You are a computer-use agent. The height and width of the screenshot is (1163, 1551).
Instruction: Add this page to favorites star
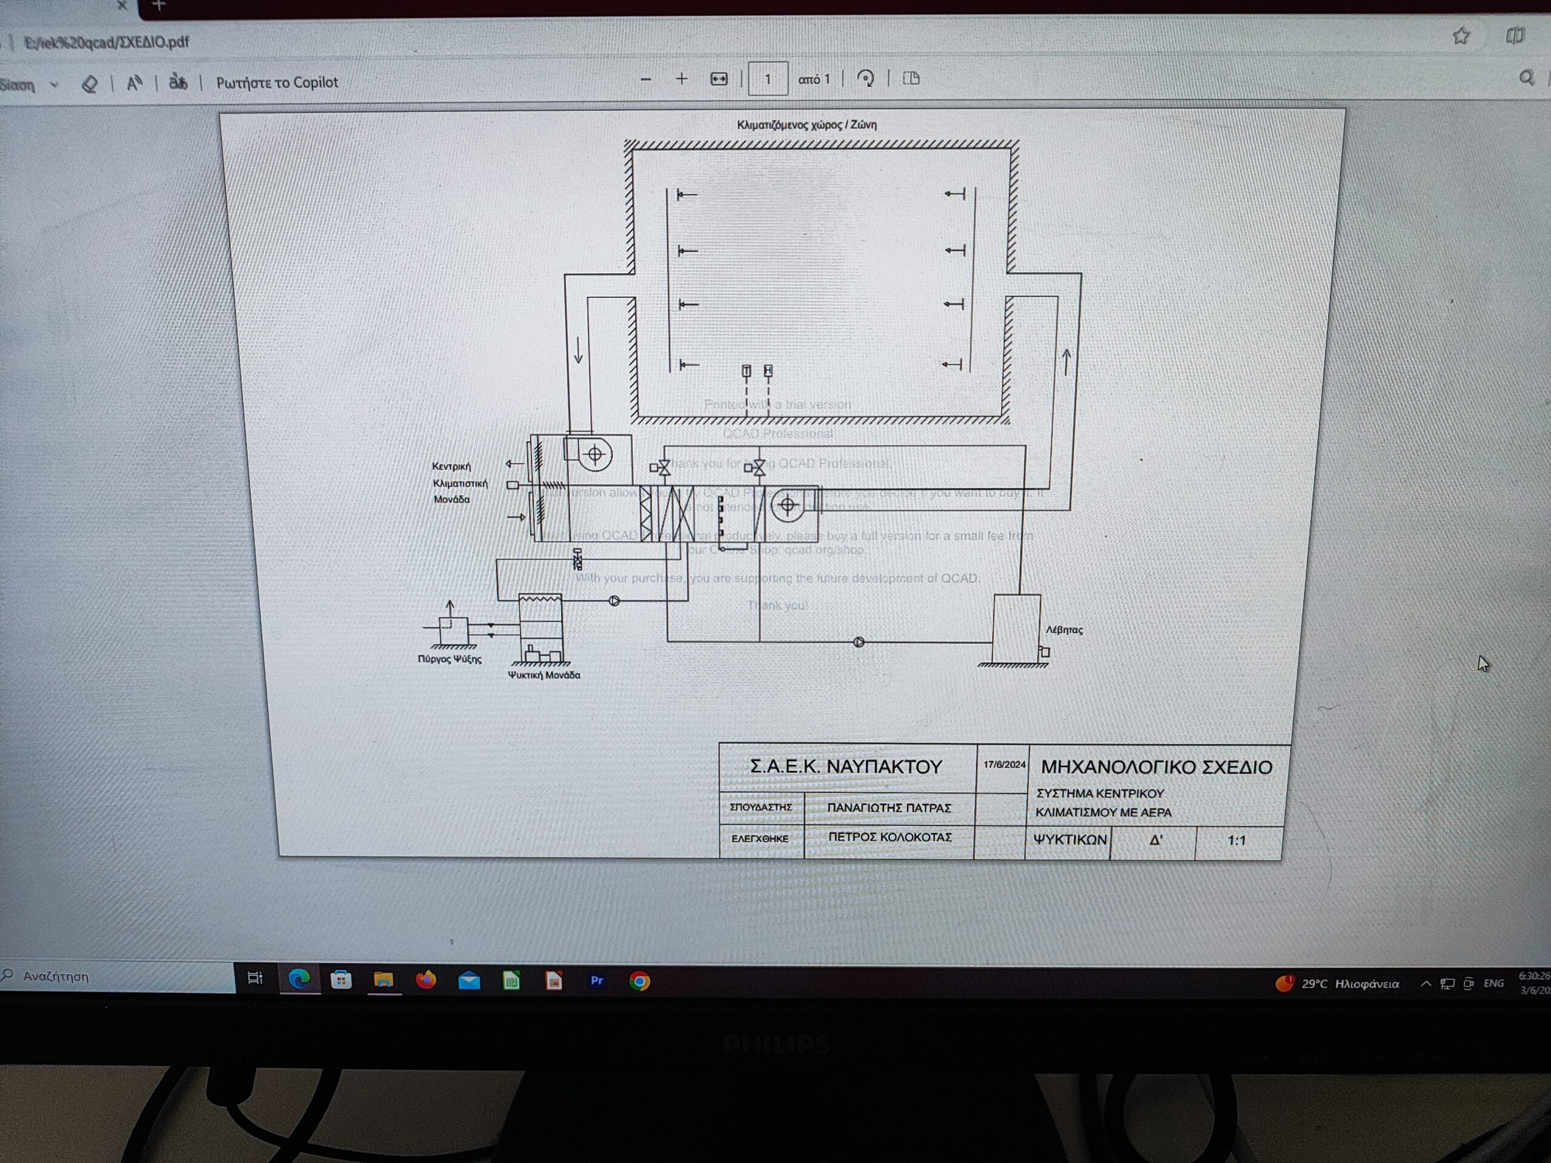pos(1461,36)
